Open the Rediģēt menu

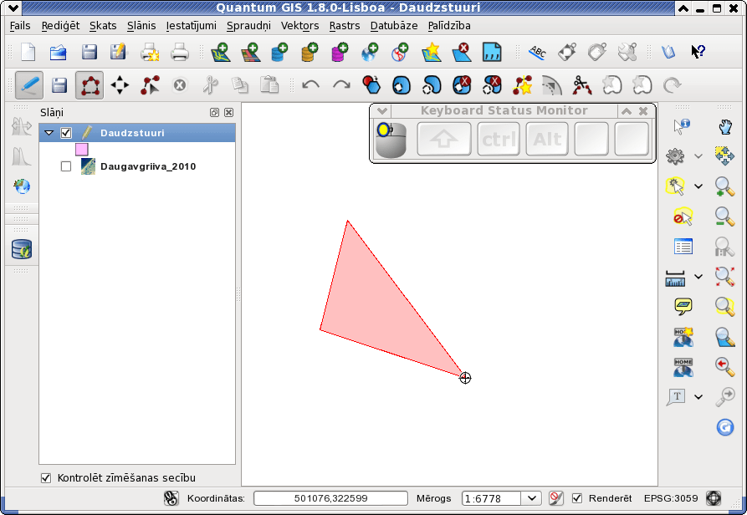[x=60, y=26]
